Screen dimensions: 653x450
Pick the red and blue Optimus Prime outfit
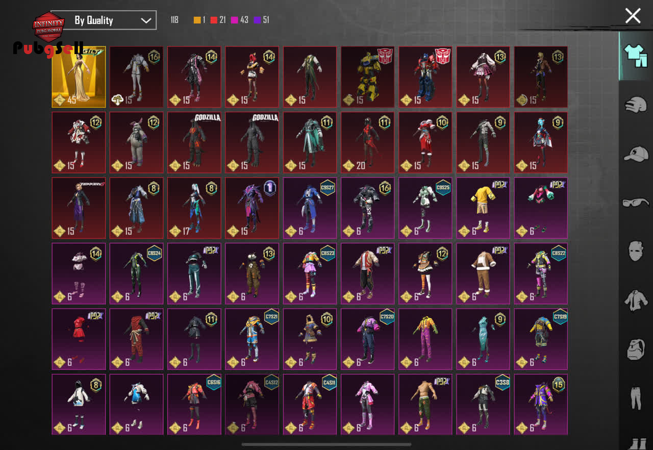425,77
